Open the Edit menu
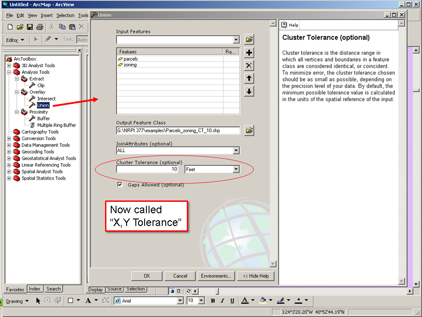 pyautogui.click(x=20, y=15)
